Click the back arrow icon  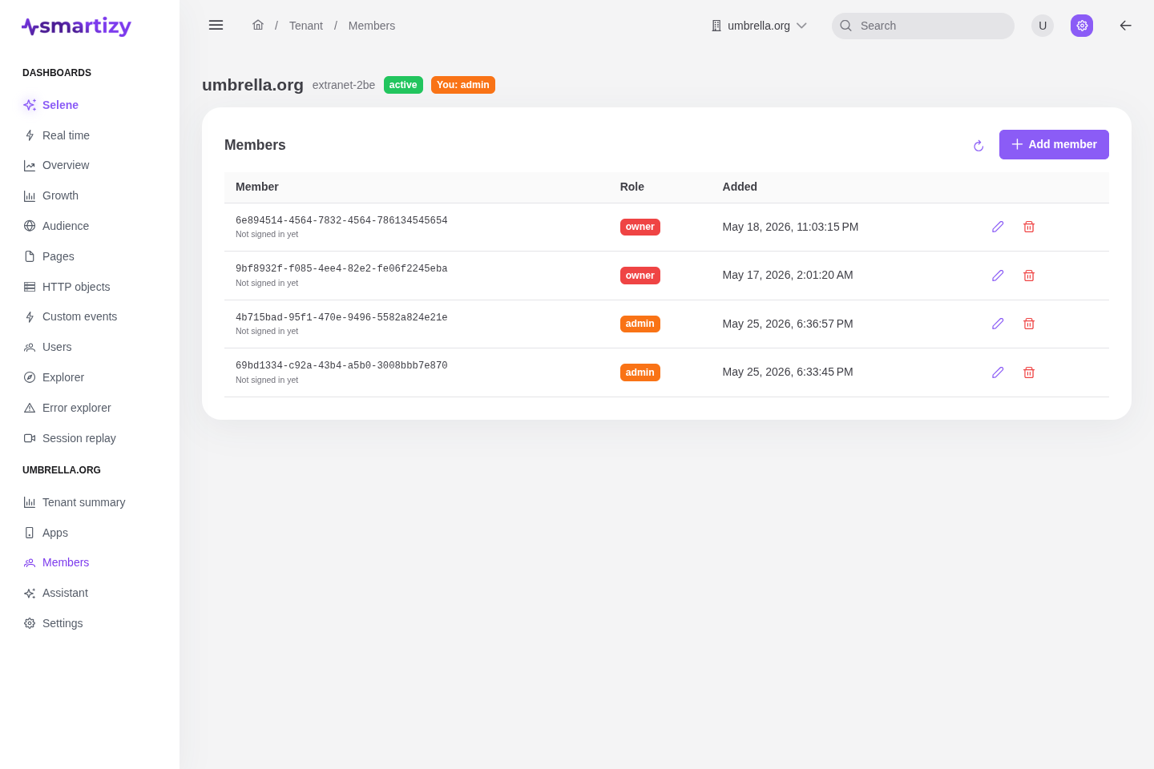coord(1126,26)
